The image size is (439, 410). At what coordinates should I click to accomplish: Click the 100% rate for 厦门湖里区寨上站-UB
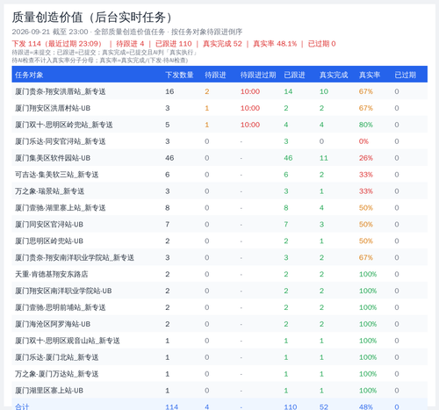[368, 391]
